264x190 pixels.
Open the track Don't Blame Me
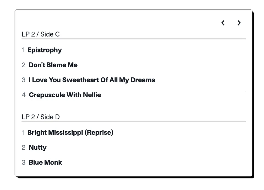[x=53, y=65]
